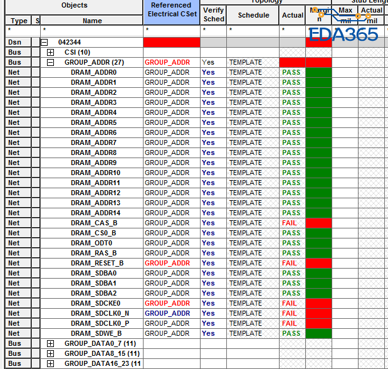Click the FAIL result for DRAM_SDCLK0_N

tap(289, 314)
